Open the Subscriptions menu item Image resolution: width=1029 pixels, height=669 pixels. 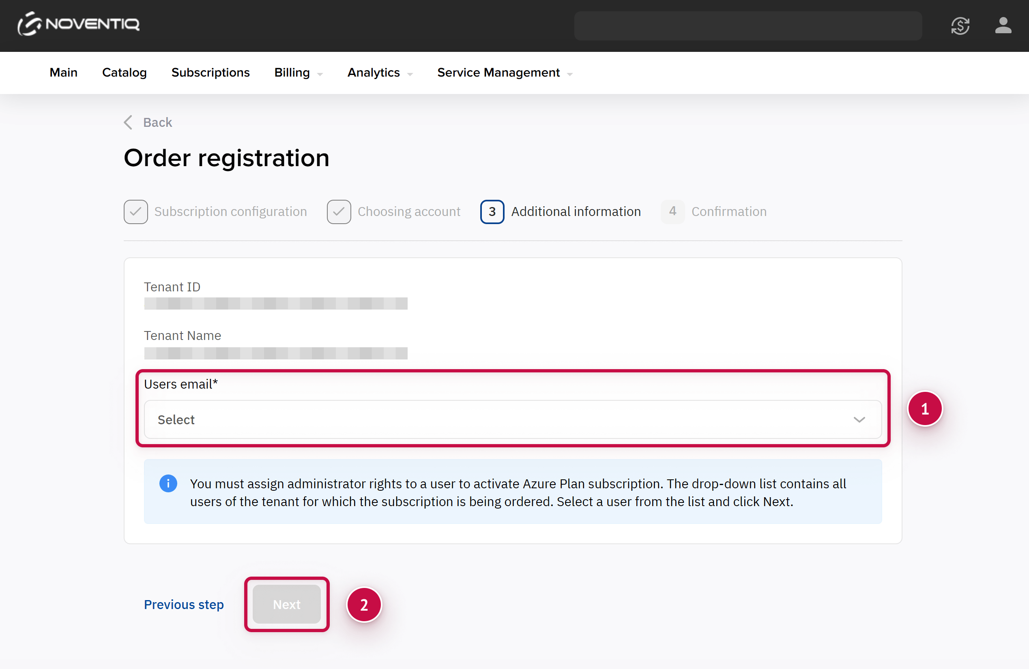click(x=211, y=73)
